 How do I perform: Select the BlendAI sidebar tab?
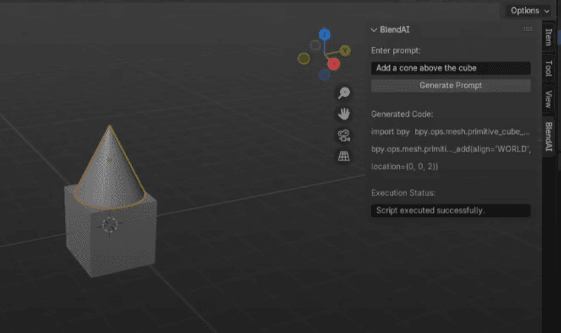549,137
